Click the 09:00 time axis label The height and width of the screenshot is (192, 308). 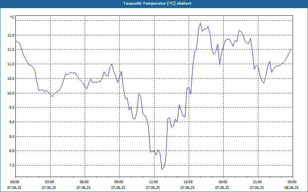point(119,182)
